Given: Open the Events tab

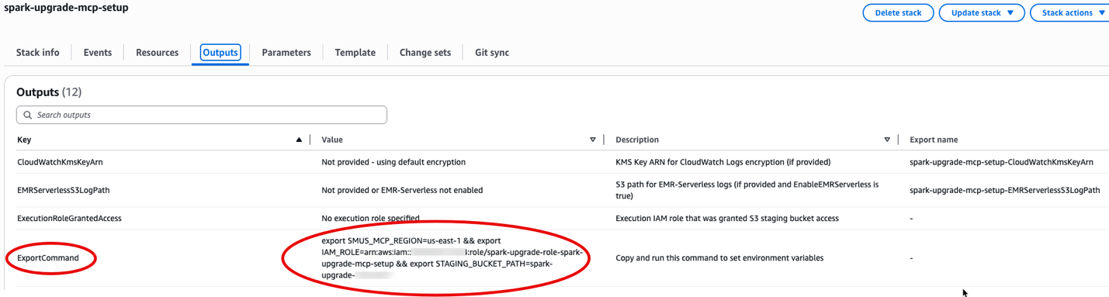Looking at the screenshot, I should (x=98, y=53).
